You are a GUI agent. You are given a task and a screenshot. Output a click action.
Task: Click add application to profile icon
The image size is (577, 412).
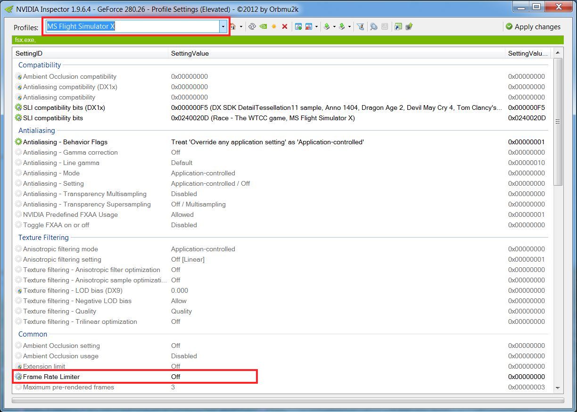point(298,27)
